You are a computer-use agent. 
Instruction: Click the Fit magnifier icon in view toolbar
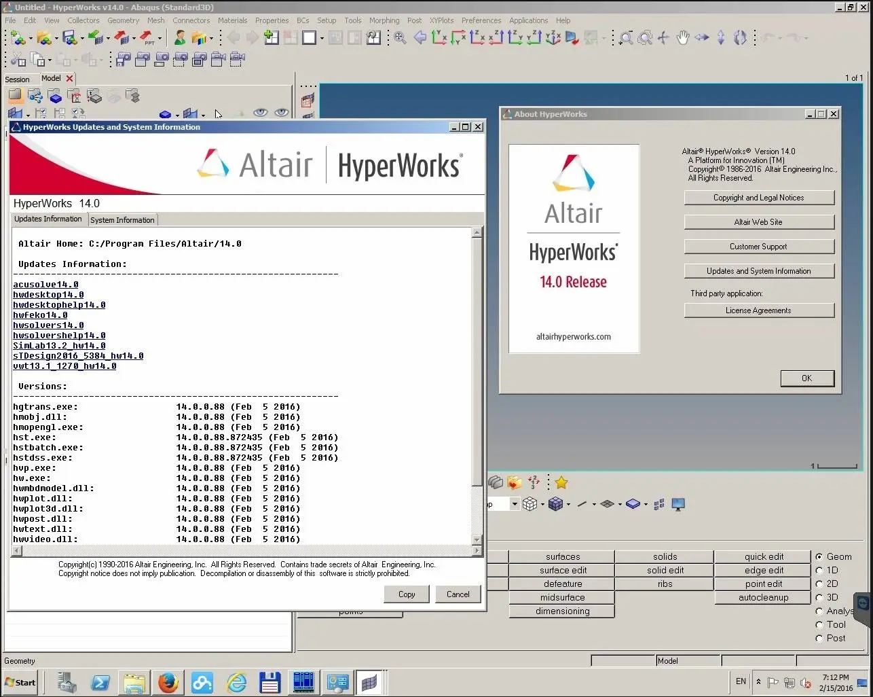click(400, 38)
